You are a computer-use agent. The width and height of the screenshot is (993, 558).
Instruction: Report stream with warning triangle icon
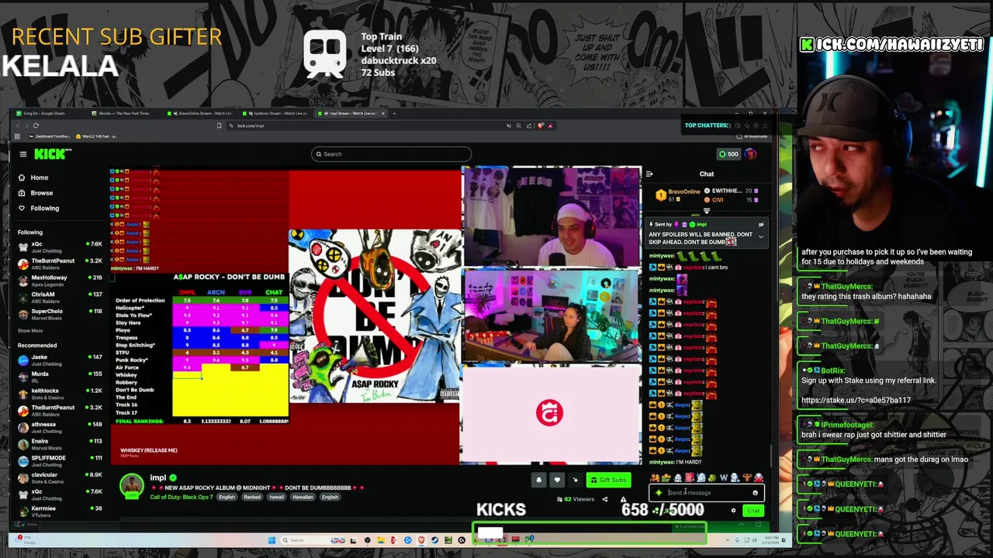[x=623, y=499]
